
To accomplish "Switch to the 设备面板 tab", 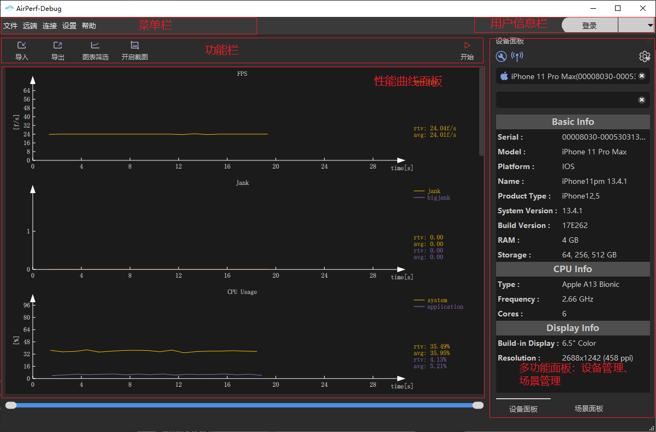I will (x=523, y=409).
